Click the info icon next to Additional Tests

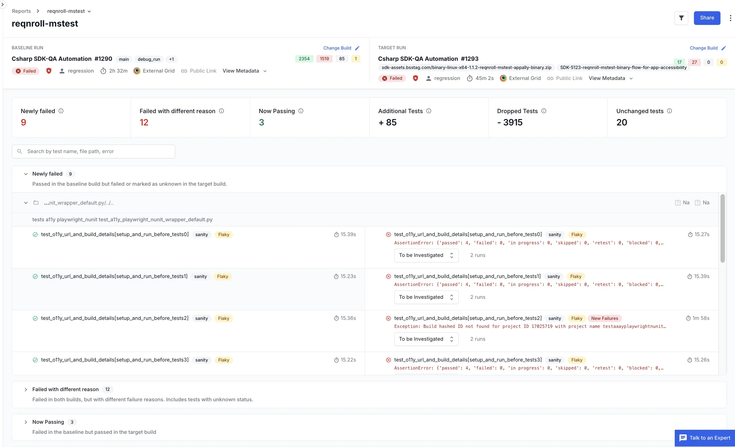click(429, 111)
